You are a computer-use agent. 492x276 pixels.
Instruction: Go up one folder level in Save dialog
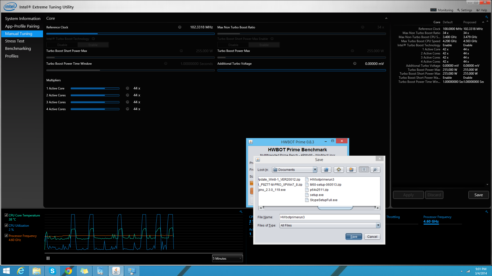[x=326, y=170]
